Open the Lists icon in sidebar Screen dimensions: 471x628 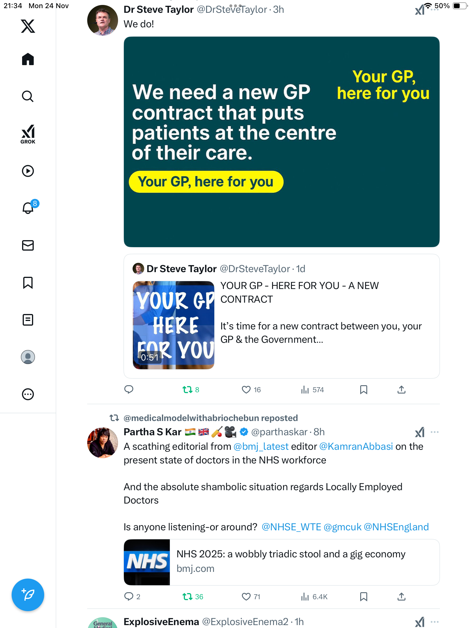pos(28,320)
